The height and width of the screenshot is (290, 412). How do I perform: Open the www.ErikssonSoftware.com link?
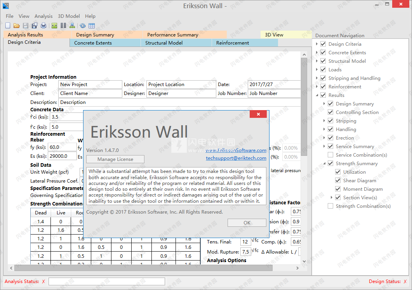click(x=236, y=150)
